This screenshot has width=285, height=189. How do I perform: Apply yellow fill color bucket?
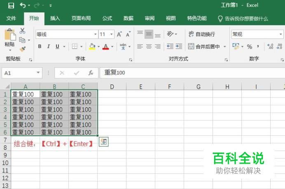92,47
